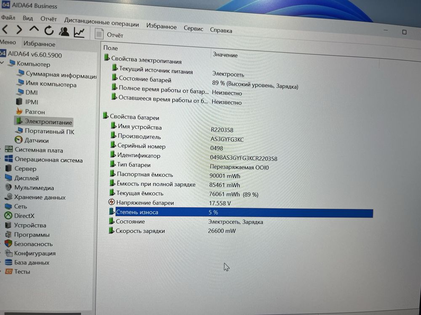Click the Хранение данных icon

(x=8, y=197)
